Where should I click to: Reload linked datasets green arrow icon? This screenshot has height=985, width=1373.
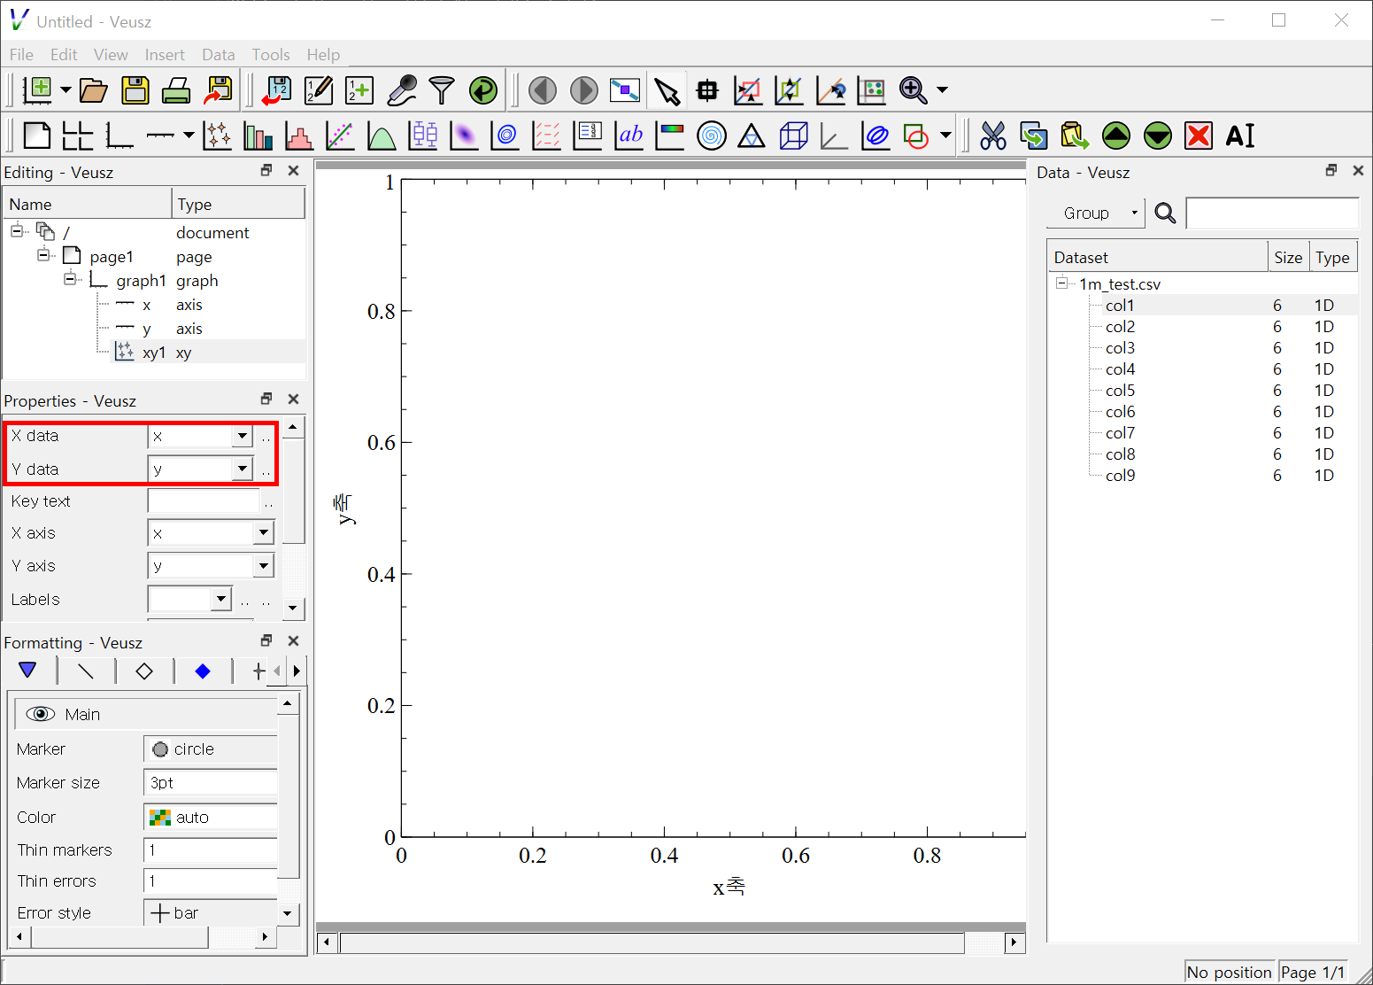483,89
